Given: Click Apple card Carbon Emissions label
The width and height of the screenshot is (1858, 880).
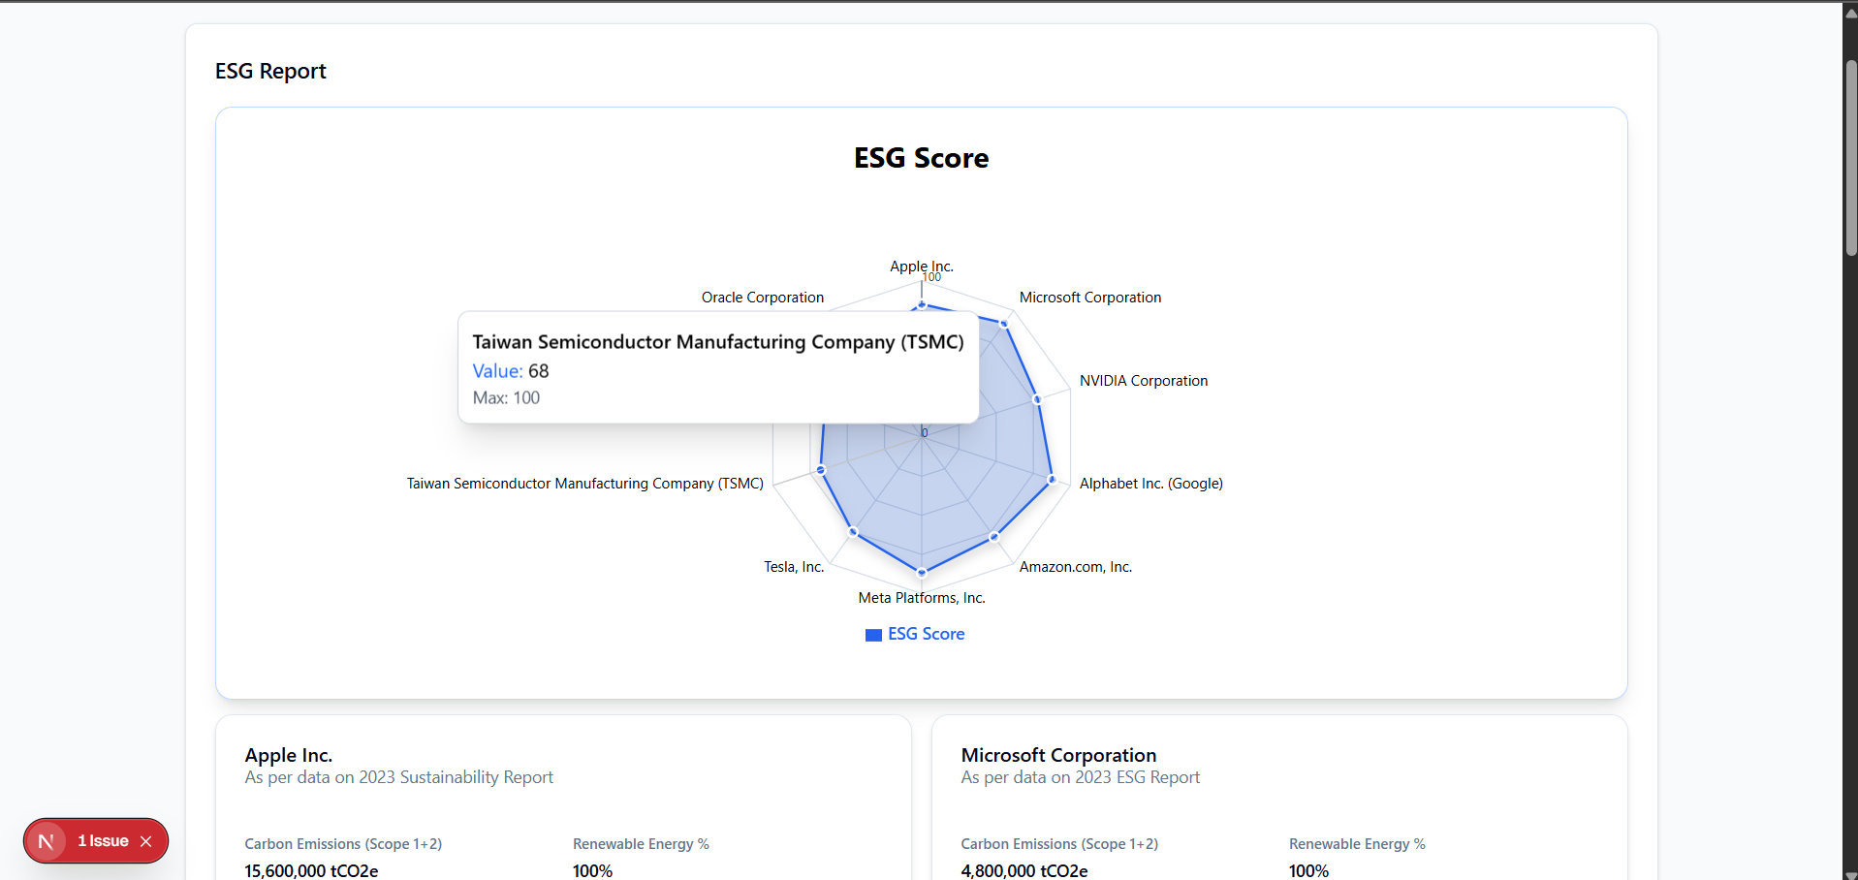Looking at the screenshot, I should (343, 844).
